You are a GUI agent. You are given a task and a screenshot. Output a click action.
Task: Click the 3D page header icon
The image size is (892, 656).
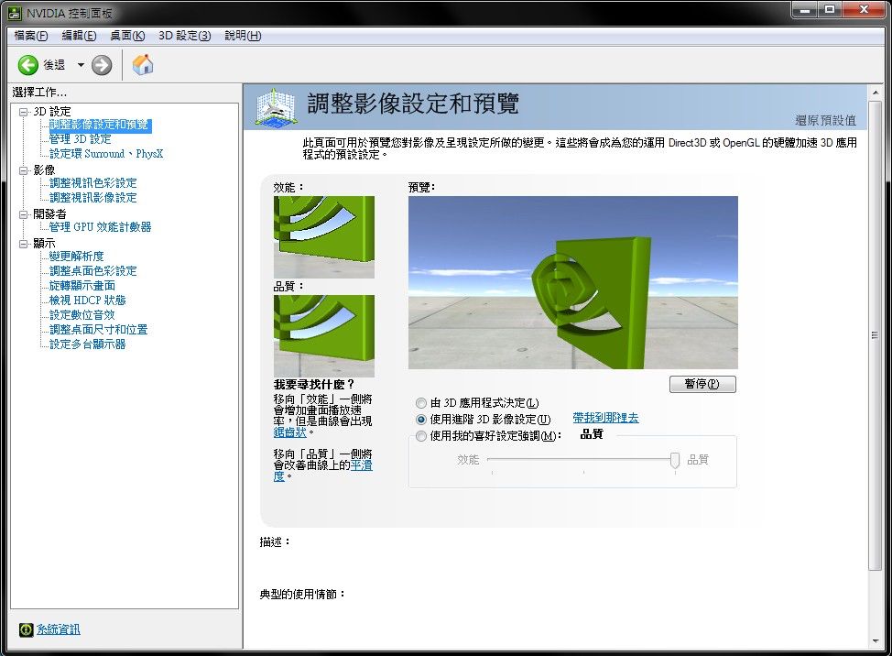[276, 107]
